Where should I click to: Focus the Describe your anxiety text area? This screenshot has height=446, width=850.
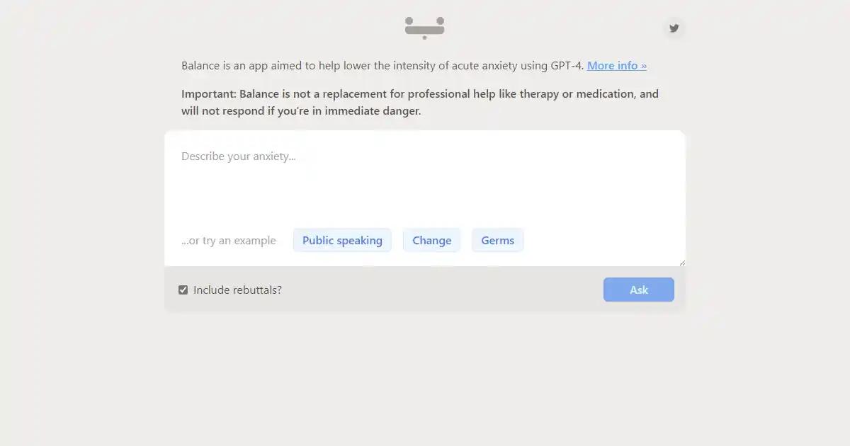point(425,198)
